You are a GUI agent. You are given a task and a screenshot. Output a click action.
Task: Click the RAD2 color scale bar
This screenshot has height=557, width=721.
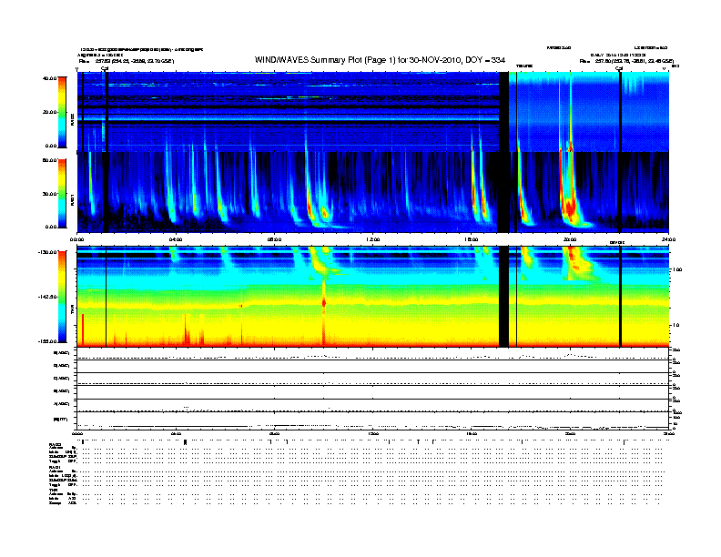(62, 112)
